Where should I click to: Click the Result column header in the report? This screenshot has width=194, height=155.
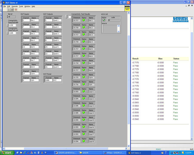point(135,59)
